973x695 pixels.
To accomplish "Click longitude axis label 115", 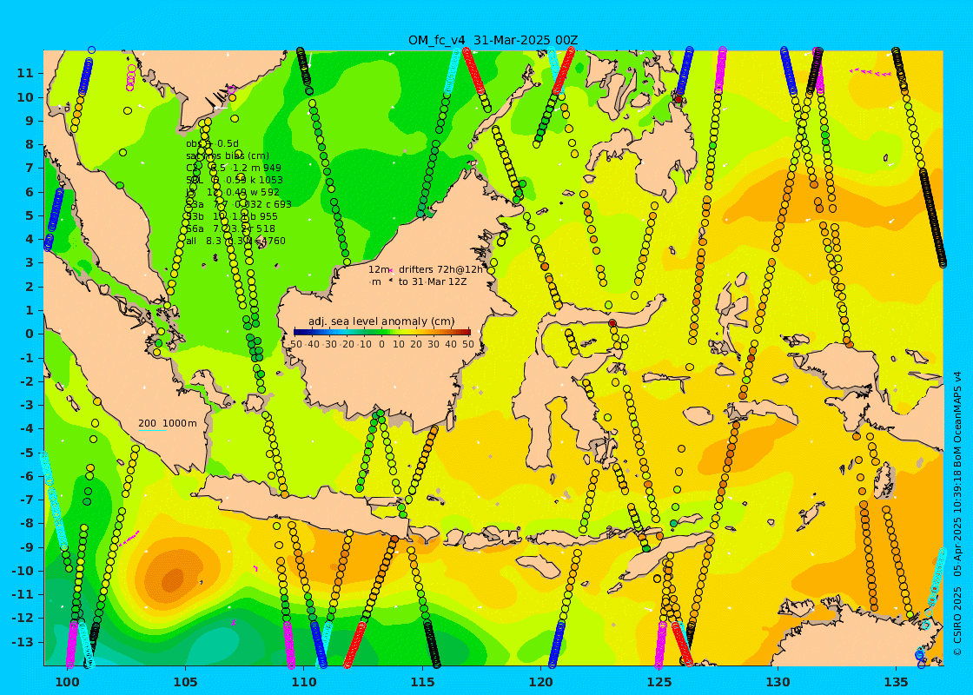I will (422, 682).
